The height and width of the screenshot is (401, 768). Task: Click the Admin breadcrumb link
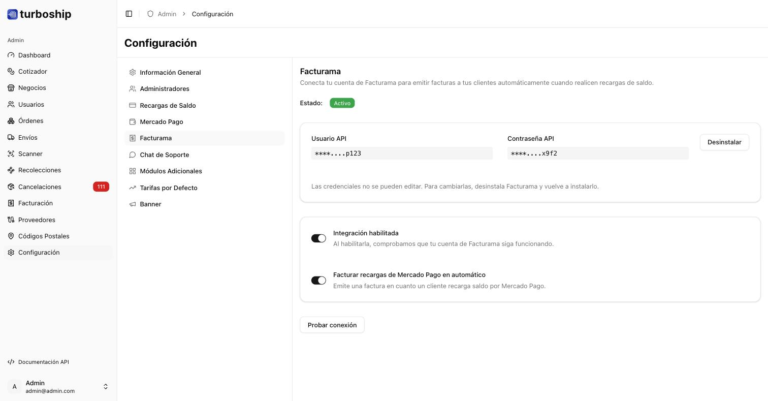click(167, 14)
